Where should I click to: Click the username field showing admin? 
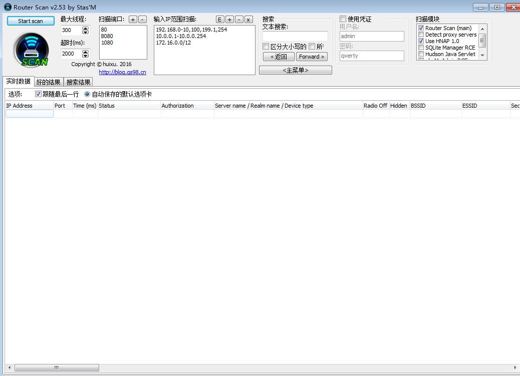click(372, 36)
